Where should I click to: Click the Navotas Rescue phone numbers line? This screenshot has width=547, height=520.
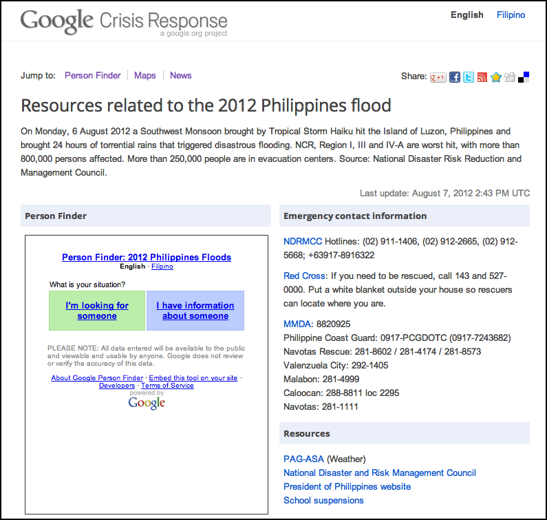[382, 351]
